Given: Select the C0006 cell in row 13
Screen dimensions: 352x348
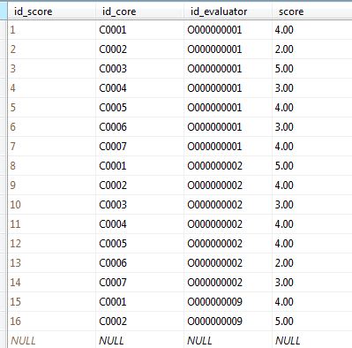Looking at the screenshot, I should click(x=139, y=263).
